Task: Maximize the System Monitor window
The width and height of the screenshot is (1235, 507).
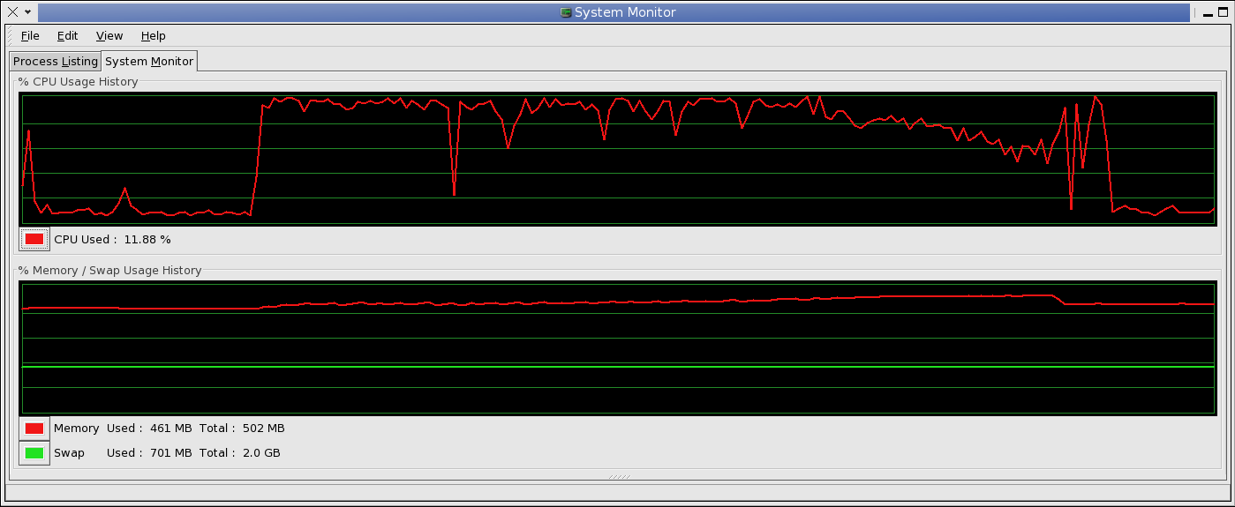Action: coord(1223,11)
